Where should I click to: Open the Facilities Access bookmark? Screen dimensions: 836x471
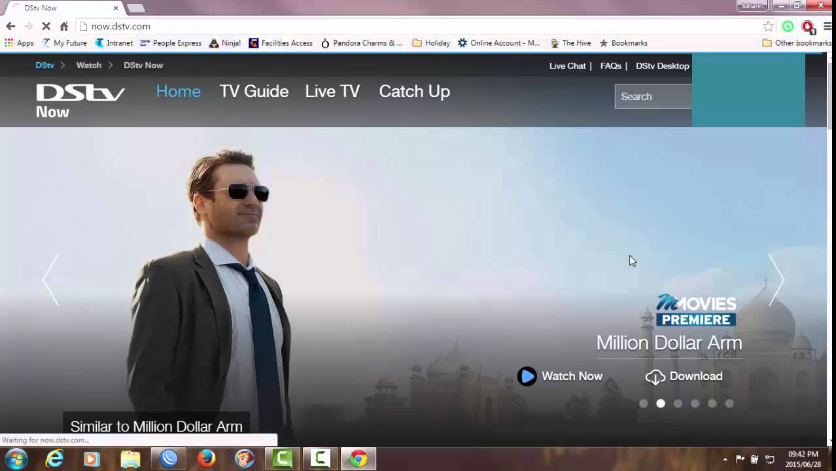tap(281, 43)
